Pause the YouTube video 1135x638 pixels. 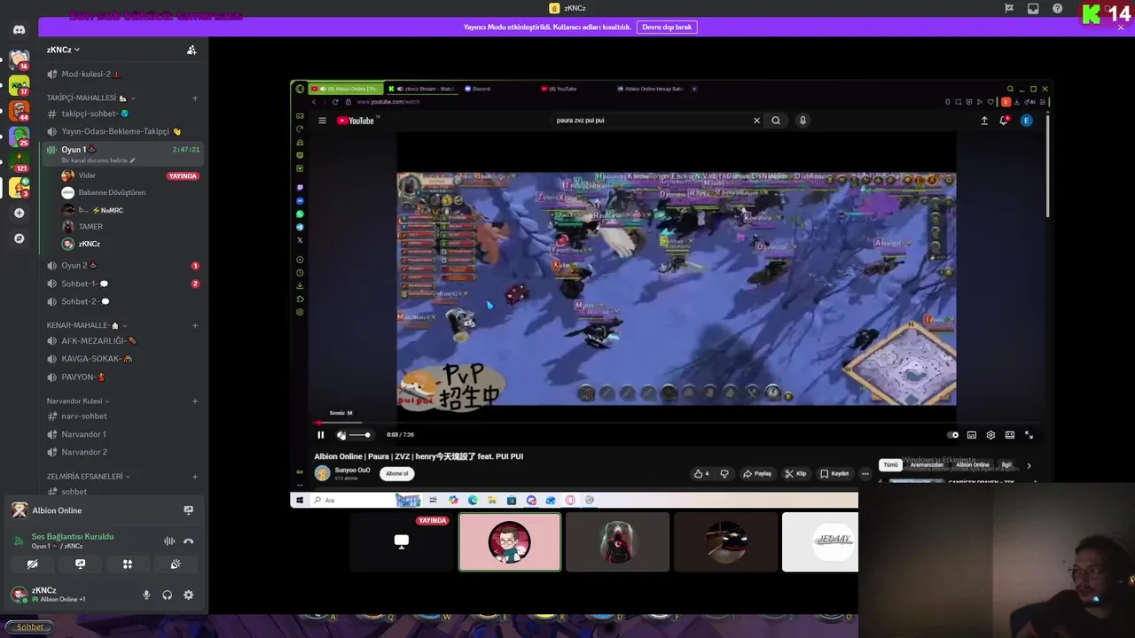click(321, 435)
